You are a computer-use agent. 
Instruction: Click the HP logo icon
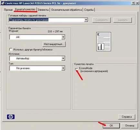coord(11,117)
